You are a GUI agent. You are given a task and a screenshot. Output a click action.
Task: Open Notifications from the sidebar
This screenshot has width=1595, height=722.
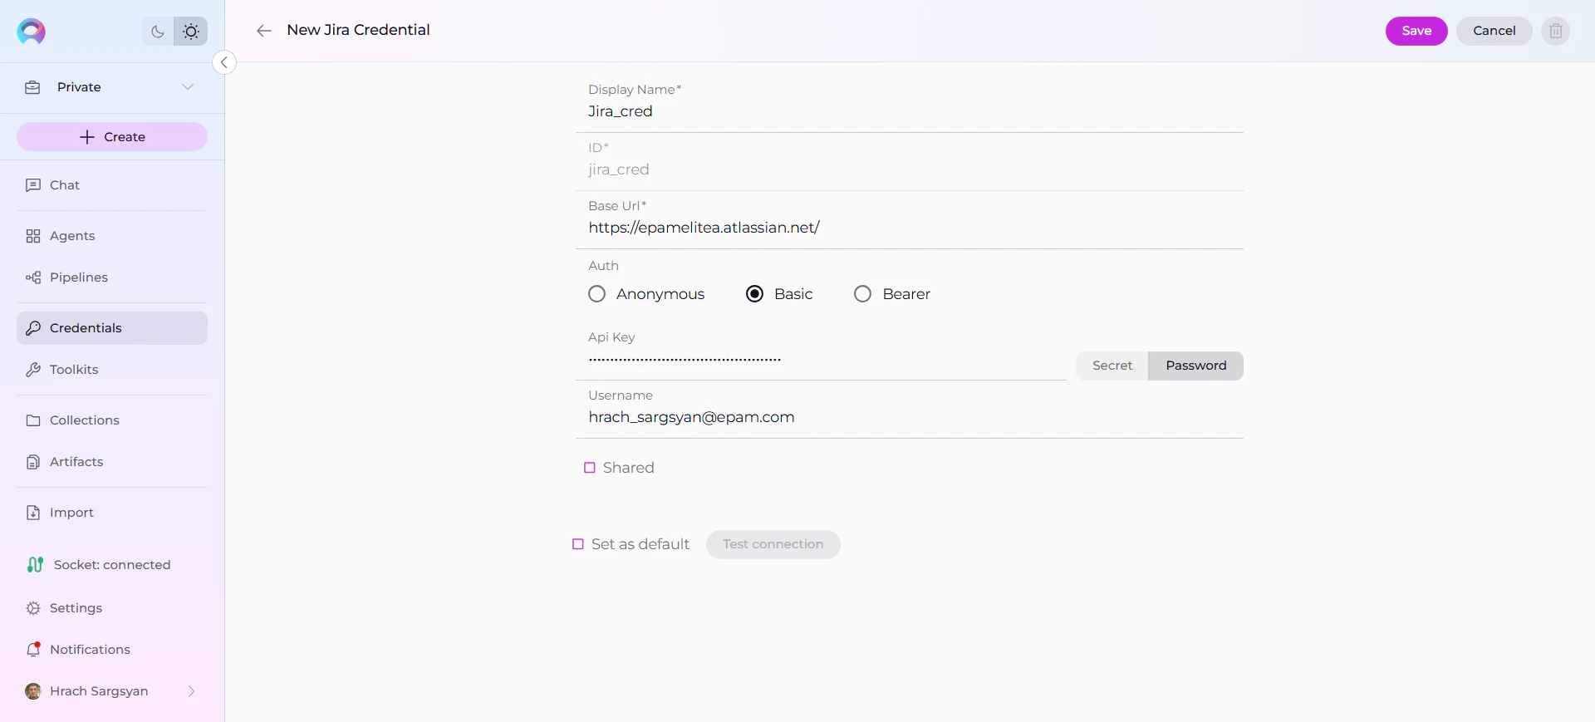click(112, 650)
